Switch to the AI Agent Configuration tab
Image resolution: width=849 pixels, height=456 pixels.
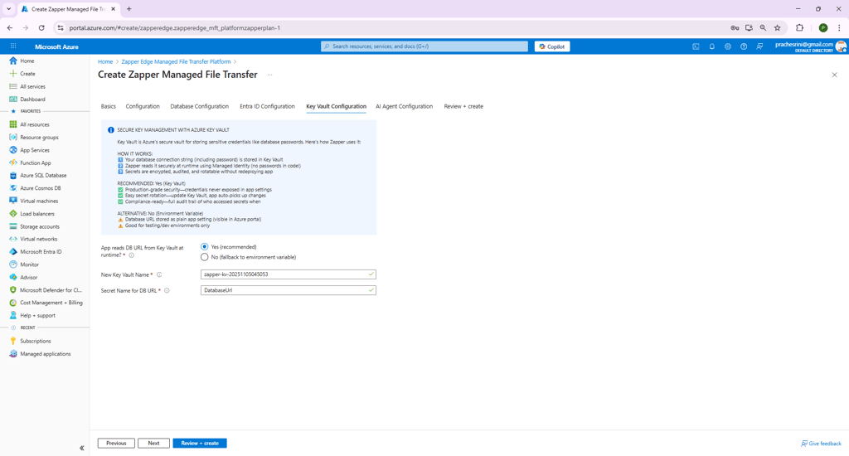[x=404, y=106]
